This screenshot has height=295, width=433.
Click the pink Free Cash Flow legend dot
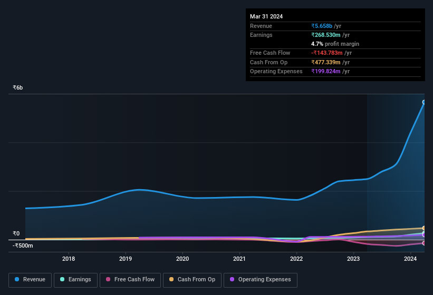click(108, 279)
